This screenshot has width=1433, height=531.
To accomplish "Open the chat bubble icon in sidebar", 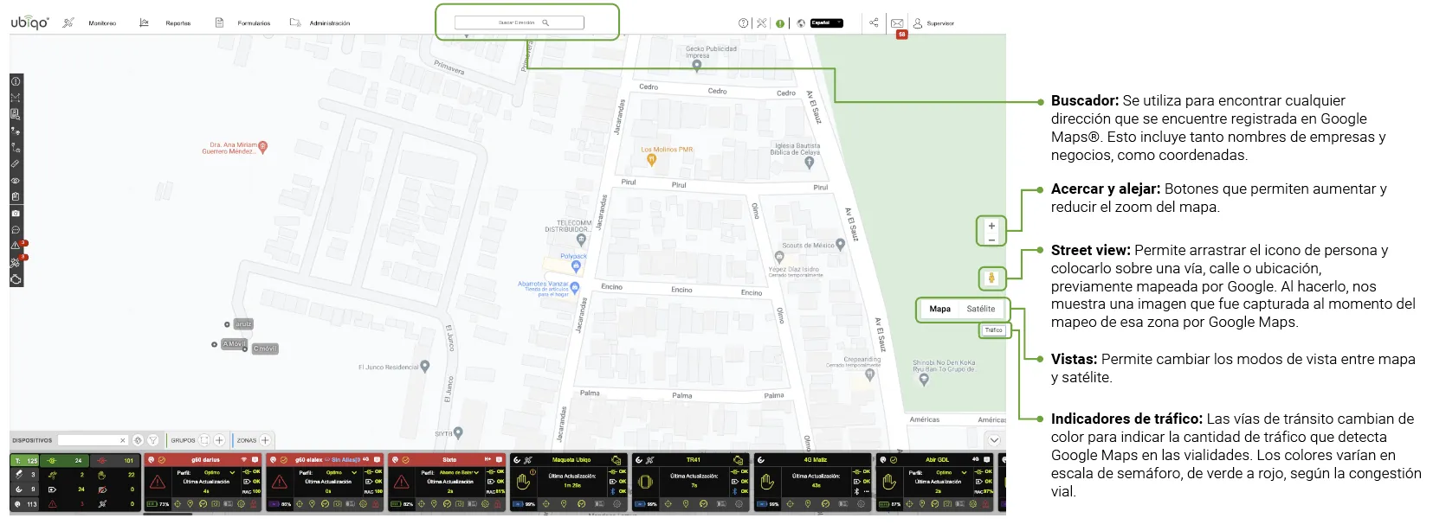I will pyautogui.click(x=16, y=230).
